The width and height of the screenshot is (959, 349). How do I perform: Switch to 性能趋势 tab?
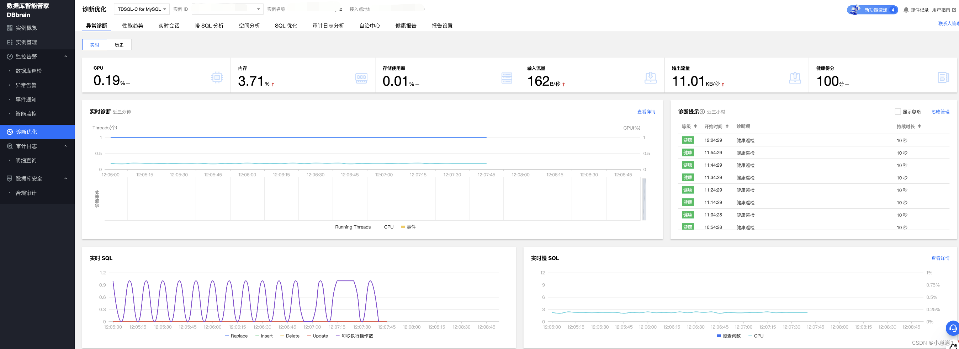[x=133, y=26]
